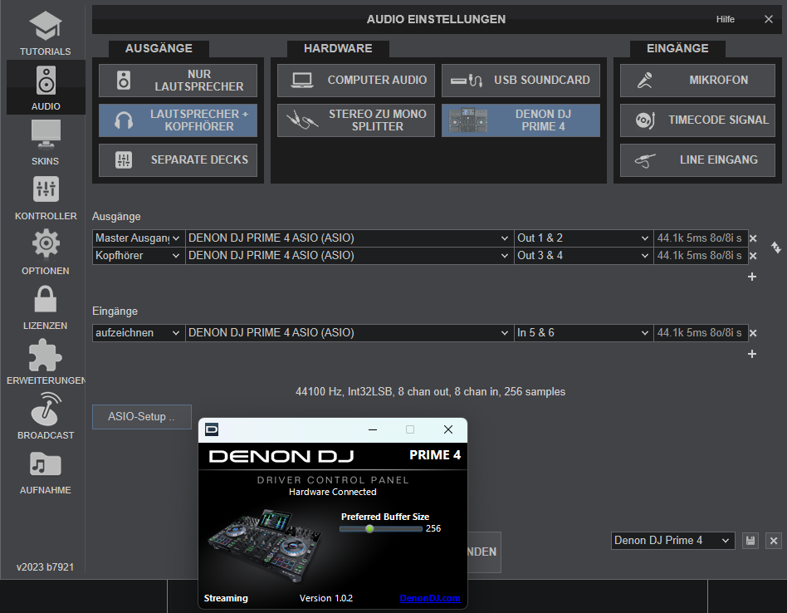Open the In 5 & 6 channel dropdown

click(584, 333)
